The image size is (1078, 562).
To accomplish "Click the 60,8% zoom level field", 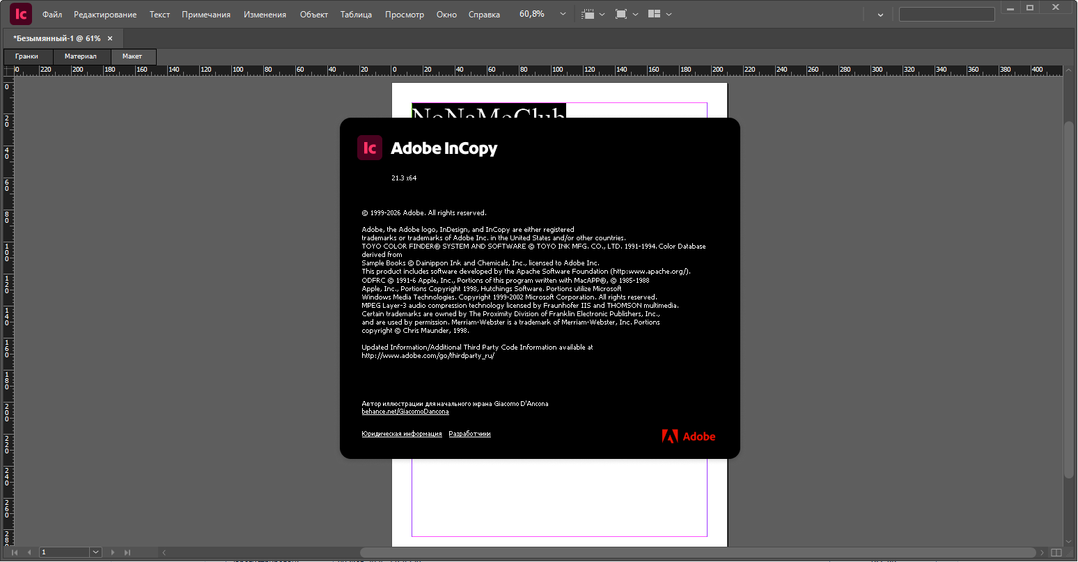I will 533,14.
